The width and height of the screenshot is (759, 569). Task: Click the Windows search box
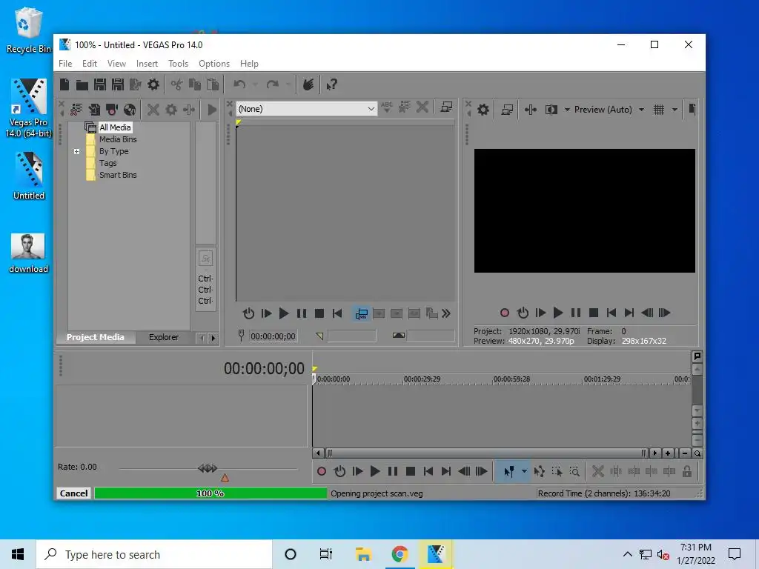[154, 554]
